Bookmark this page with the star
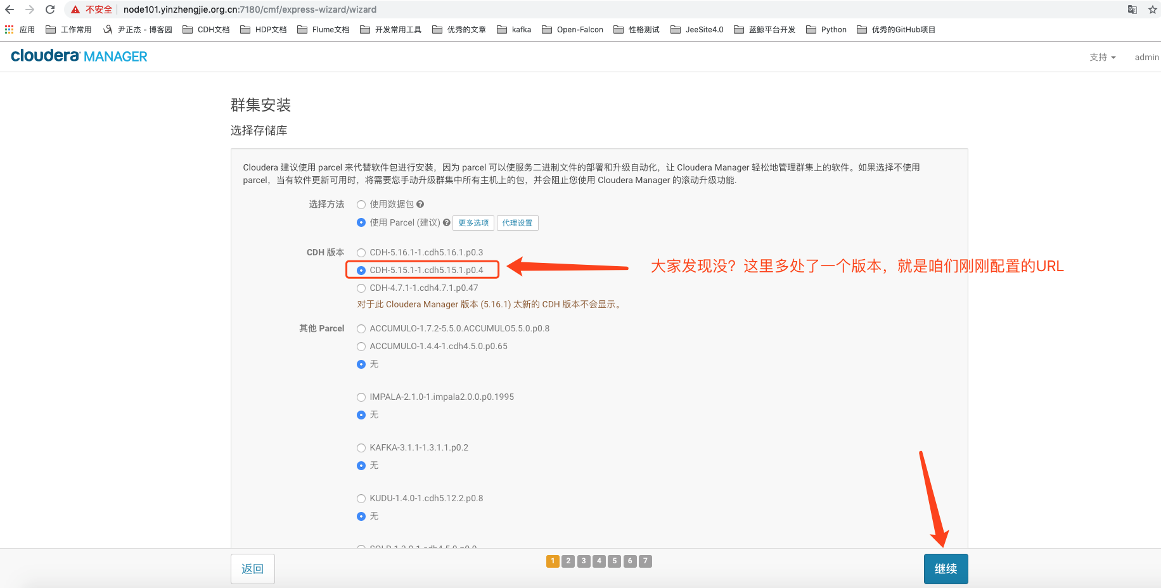This screenshot has height=588, width=1161. [x=1152, y=10]
